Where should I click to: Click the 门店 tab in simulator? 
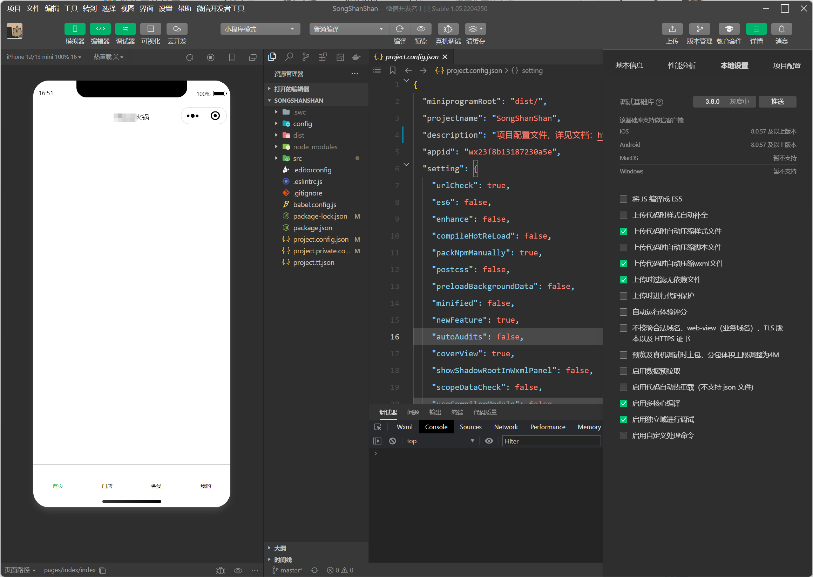click(107, 486)
